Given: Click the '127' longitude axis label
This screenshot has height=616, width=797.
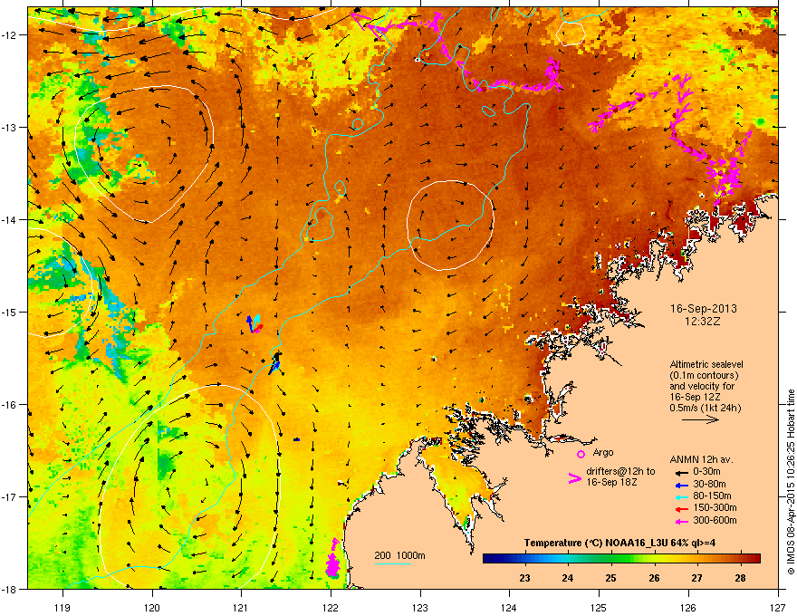Looking at the screenshot, I should coord(778,607).
